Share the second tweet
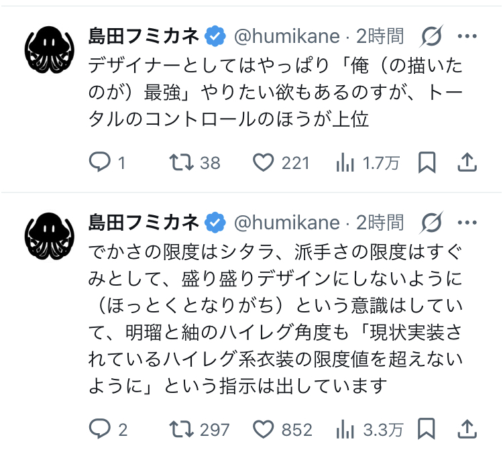This screenshot has width=503, height=458. click(467, 428)
